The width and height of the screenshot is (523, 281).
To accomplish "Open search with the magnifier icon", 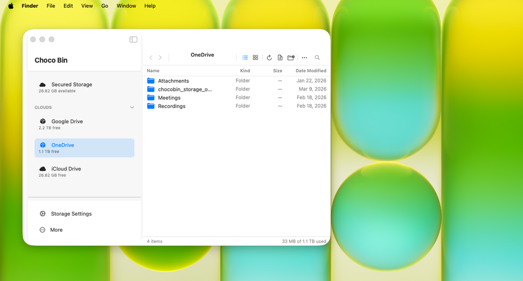I will [317, 58].
